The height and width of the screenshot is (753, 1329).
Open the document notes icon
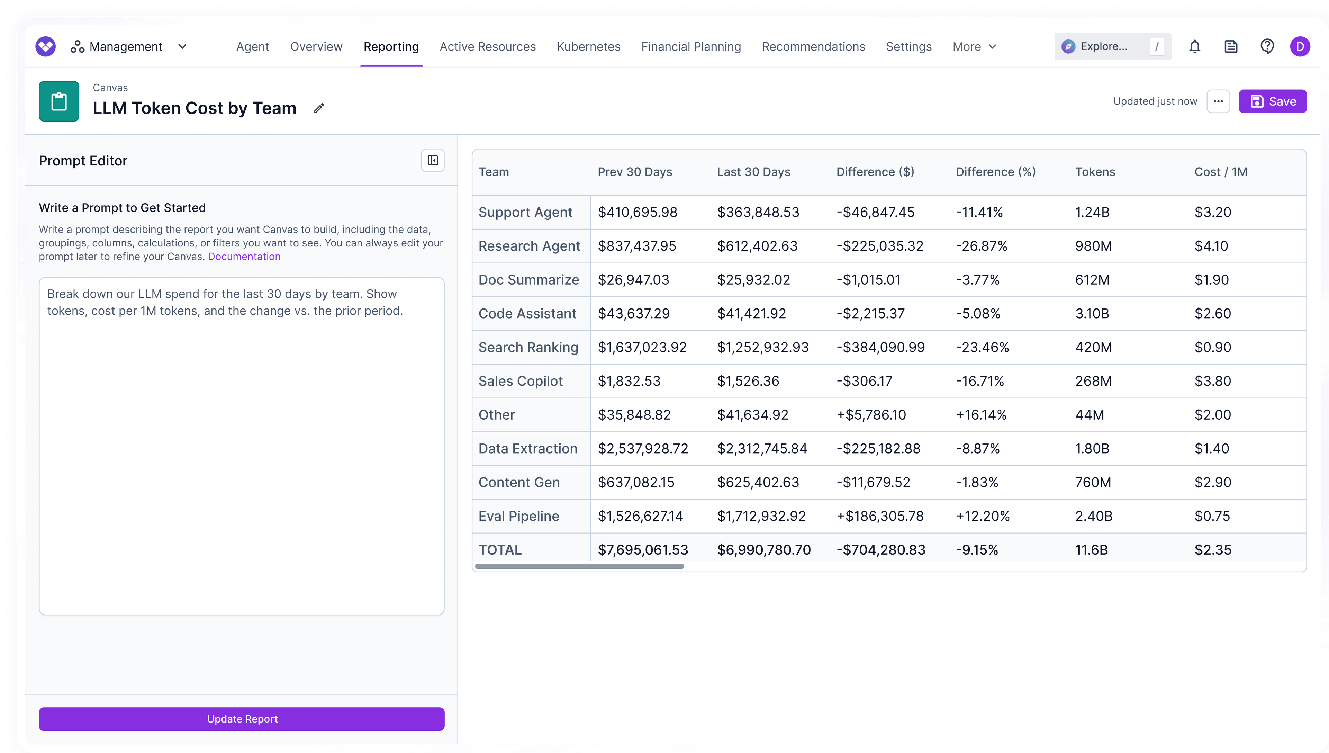point(1231,46)
